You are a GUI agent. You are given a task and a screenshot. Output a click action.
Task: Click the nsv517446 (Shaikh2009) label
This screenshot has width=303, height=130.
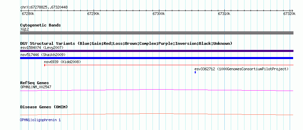pyautogui.click(x=43, y=55)
